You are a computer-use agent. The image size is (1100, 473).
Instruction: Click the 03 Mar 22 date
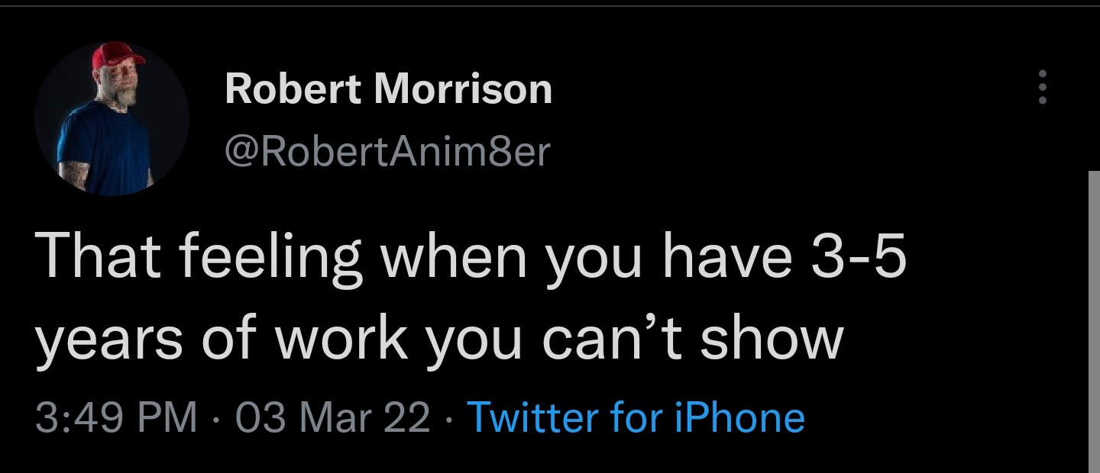(x=332, y=417)
